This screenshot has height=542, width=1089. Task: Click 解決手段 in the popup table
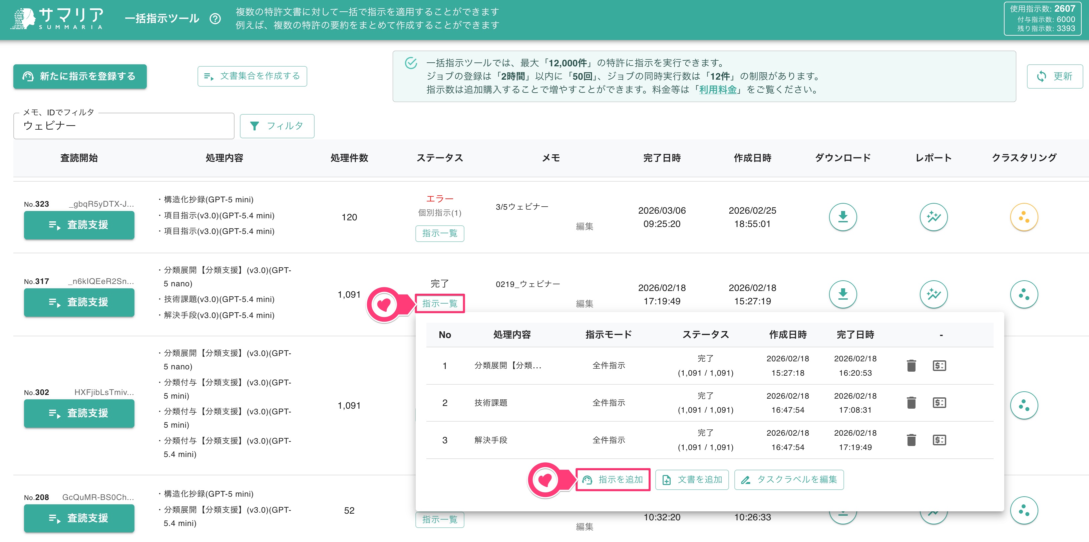click(x=491, y=440)
